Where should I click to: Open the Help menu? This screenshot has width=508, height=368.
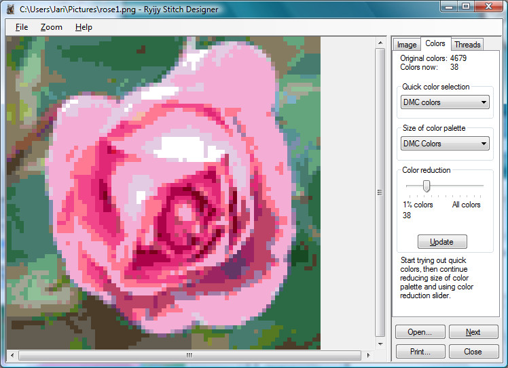click(x=84, y=27)
